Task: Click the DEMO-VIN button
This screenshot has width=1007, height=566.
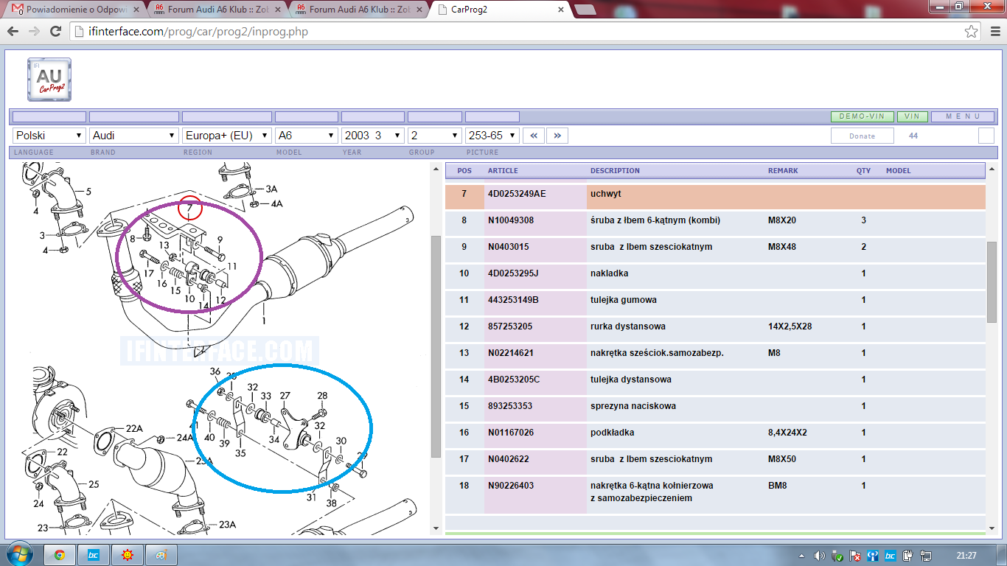Action: tap(862, 116)
